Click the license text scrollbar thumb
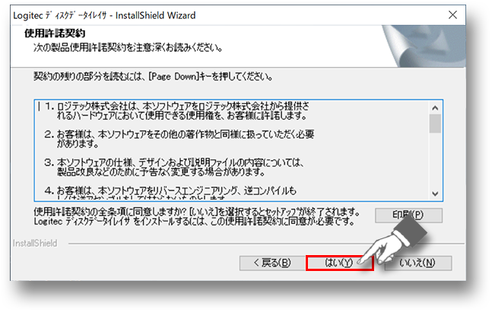 coord(435,124)
